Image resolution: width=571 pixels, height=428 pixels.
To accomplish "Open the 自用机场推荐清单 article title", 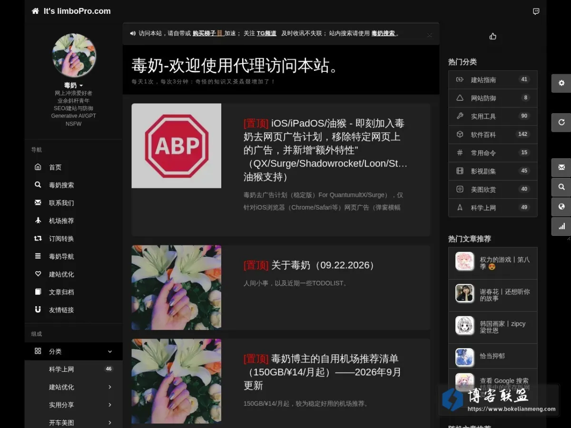I will 322,372.
